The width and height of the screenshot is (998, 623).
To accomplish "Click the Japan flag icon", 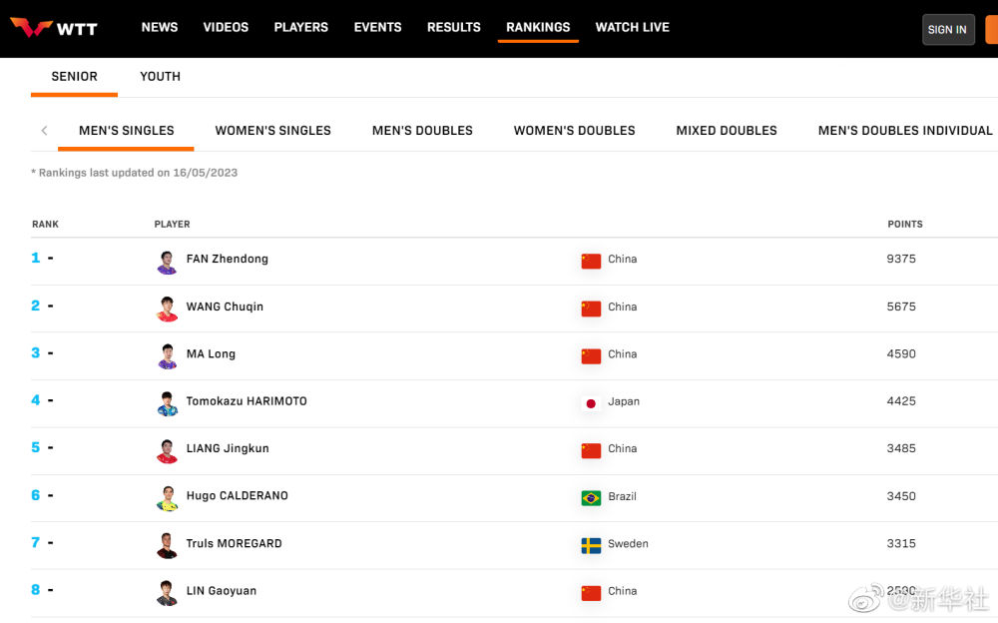I will tap(591, 402).
